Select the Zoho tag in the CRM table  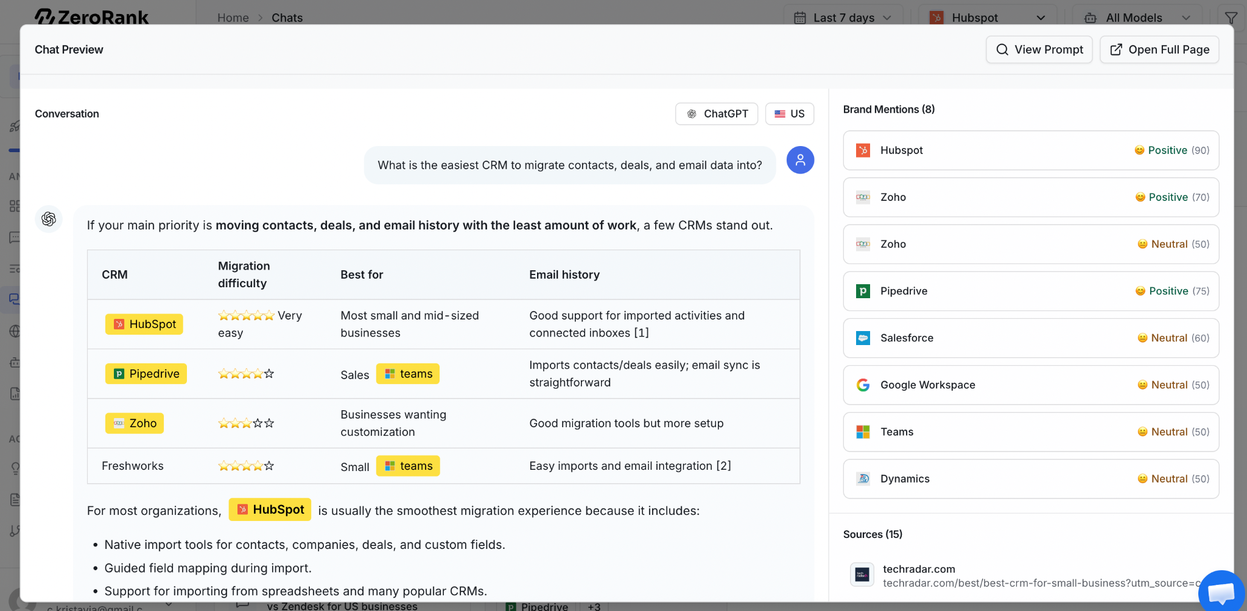click(135, 423)
